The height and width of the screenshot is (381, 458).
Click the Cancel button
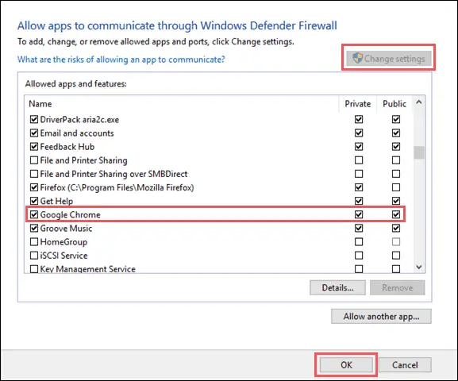[405, 364]
